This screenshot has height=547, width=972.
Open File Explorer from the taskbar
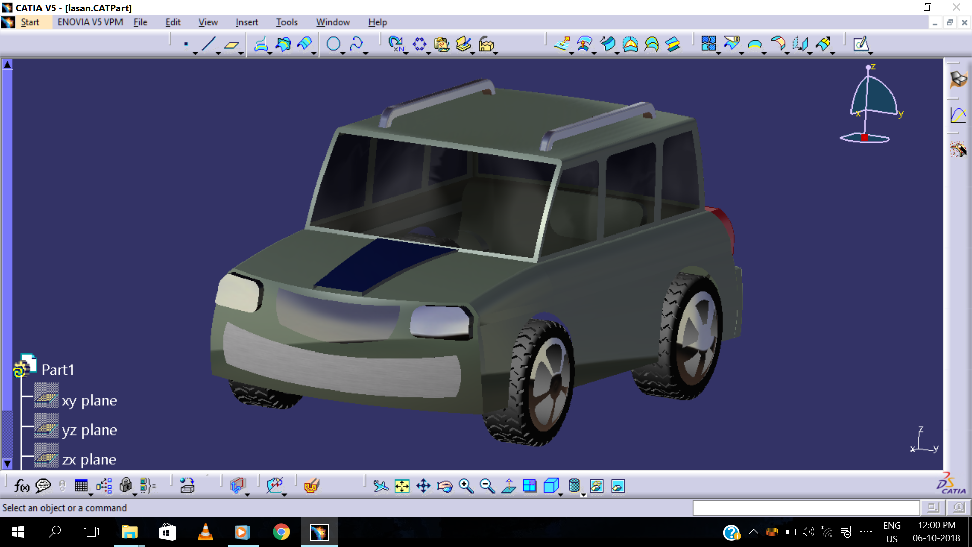click(x=130, y=532)
